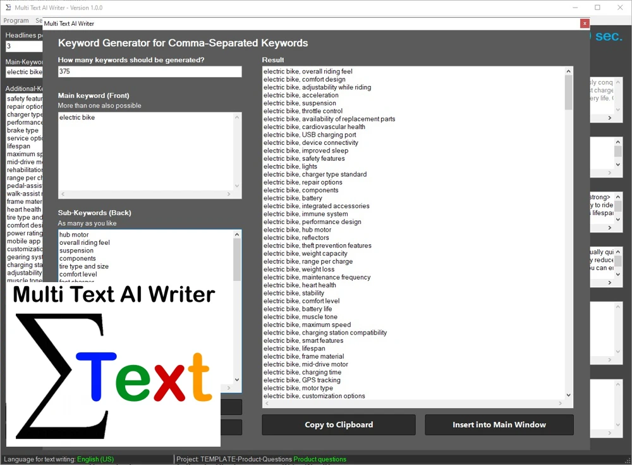Click the Result list scroll-up arrow
Image resolution: width=632 pixels, height=465 pixels.
[x=569, y=71]
